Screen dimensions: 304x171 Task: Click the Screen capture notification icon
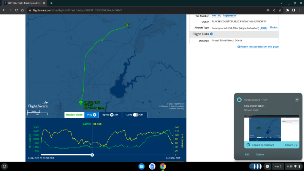click(x=239, y=100)
